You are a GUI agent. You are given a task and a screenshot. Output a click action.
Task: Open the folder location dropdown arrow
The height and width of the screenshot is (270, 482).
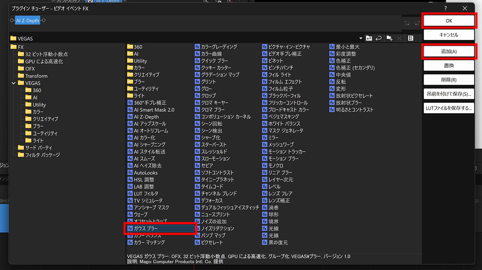click(361, 38)
